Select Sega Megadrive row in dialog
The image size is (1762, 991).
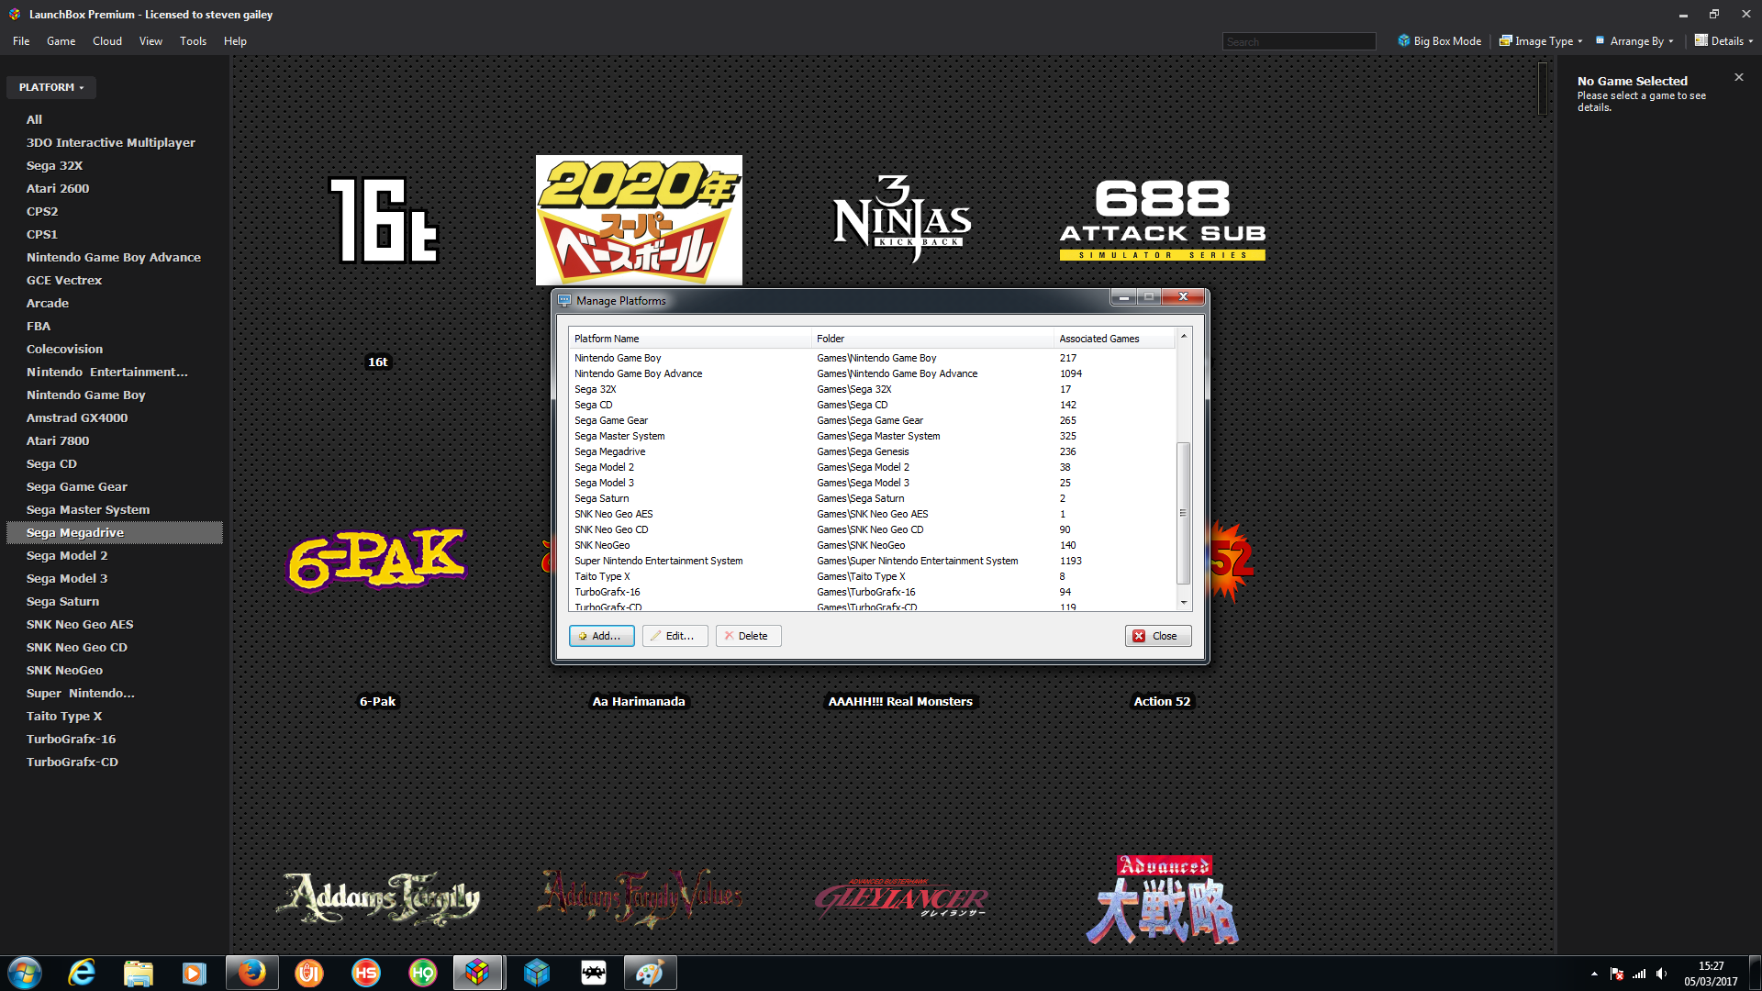pyautogui.click(x=872, y=451)
